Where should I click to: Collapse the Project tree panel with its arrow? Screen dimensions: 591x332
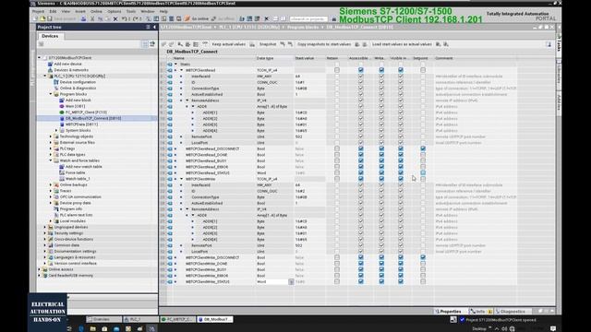[154, 27]
